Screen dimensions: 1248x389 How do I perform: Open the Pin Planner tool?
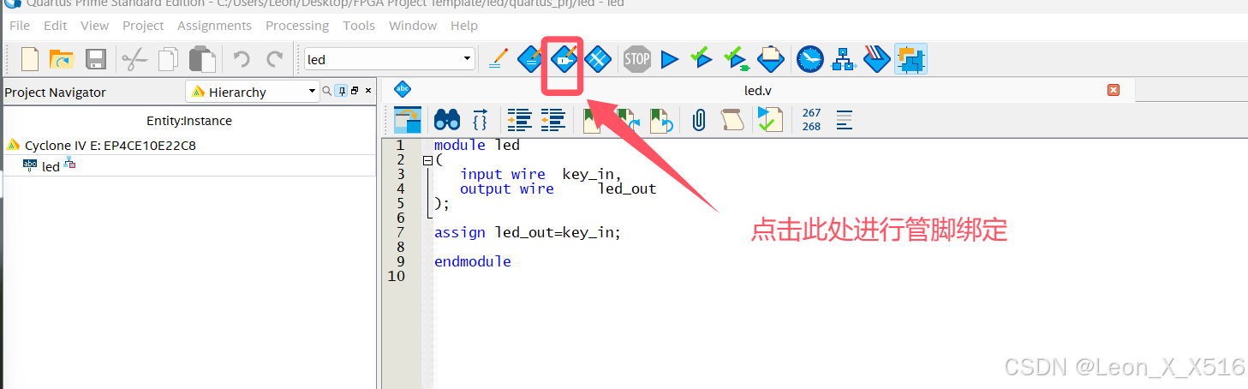[x=564, y=59]
